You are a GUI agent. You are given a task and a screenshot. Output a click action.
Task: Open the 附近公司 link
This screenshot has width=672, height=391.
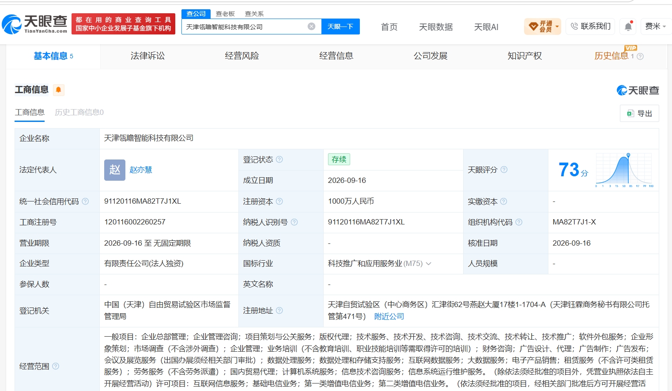[389, 316]
